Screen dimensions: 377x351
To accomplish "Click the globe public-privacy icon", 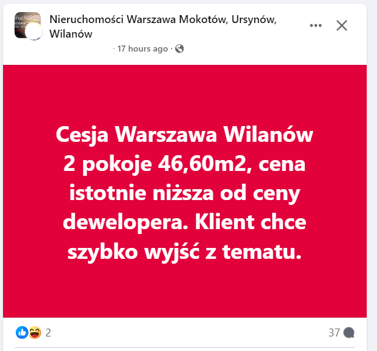I will click(x=179, y=49).
